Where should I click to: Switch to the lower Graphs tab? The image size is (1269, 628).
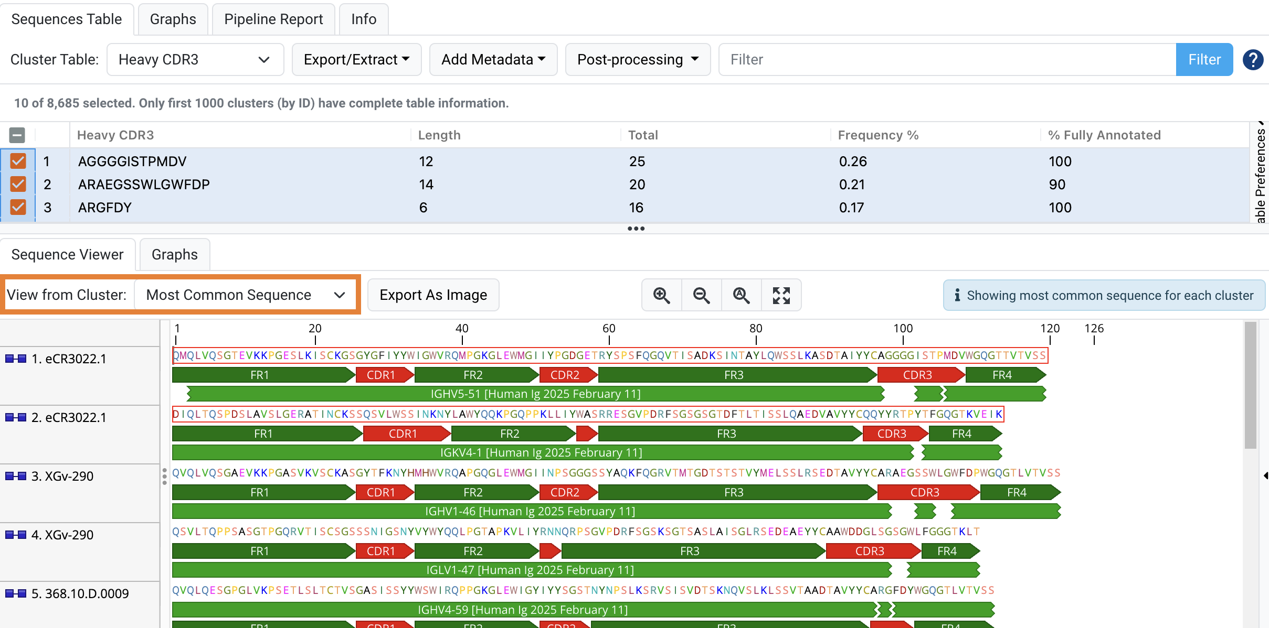coord(174,255)
